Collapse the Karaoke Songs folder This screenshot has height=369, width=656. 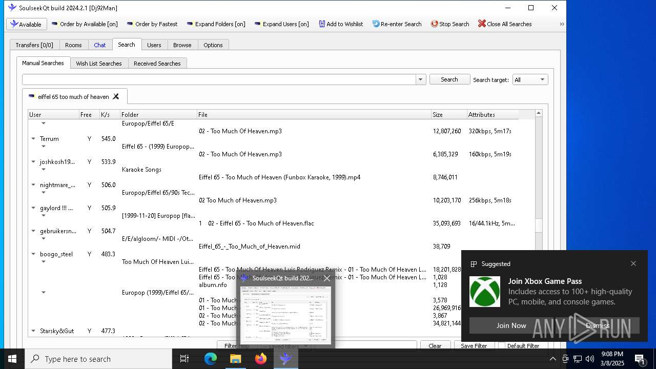(x=44, y=170)
